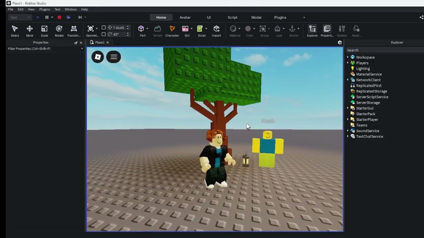Toggle the move snap studs checkbox

tap(104, 28)
